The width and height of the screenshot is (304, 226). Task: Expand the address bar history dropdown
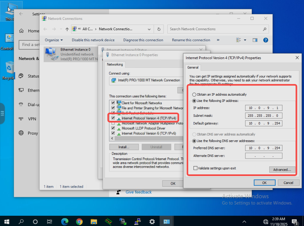coord(149,29)
